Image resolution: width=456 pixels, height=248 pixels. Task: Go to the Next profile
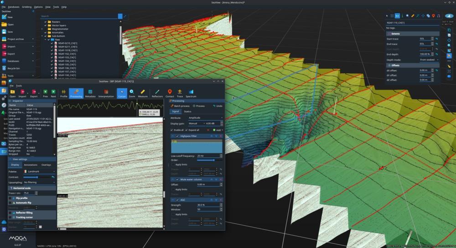click(53, 93)
